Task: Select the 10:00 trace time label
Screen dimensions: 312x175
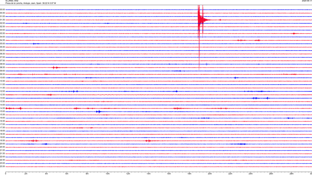Action: (x=2, y=77)
